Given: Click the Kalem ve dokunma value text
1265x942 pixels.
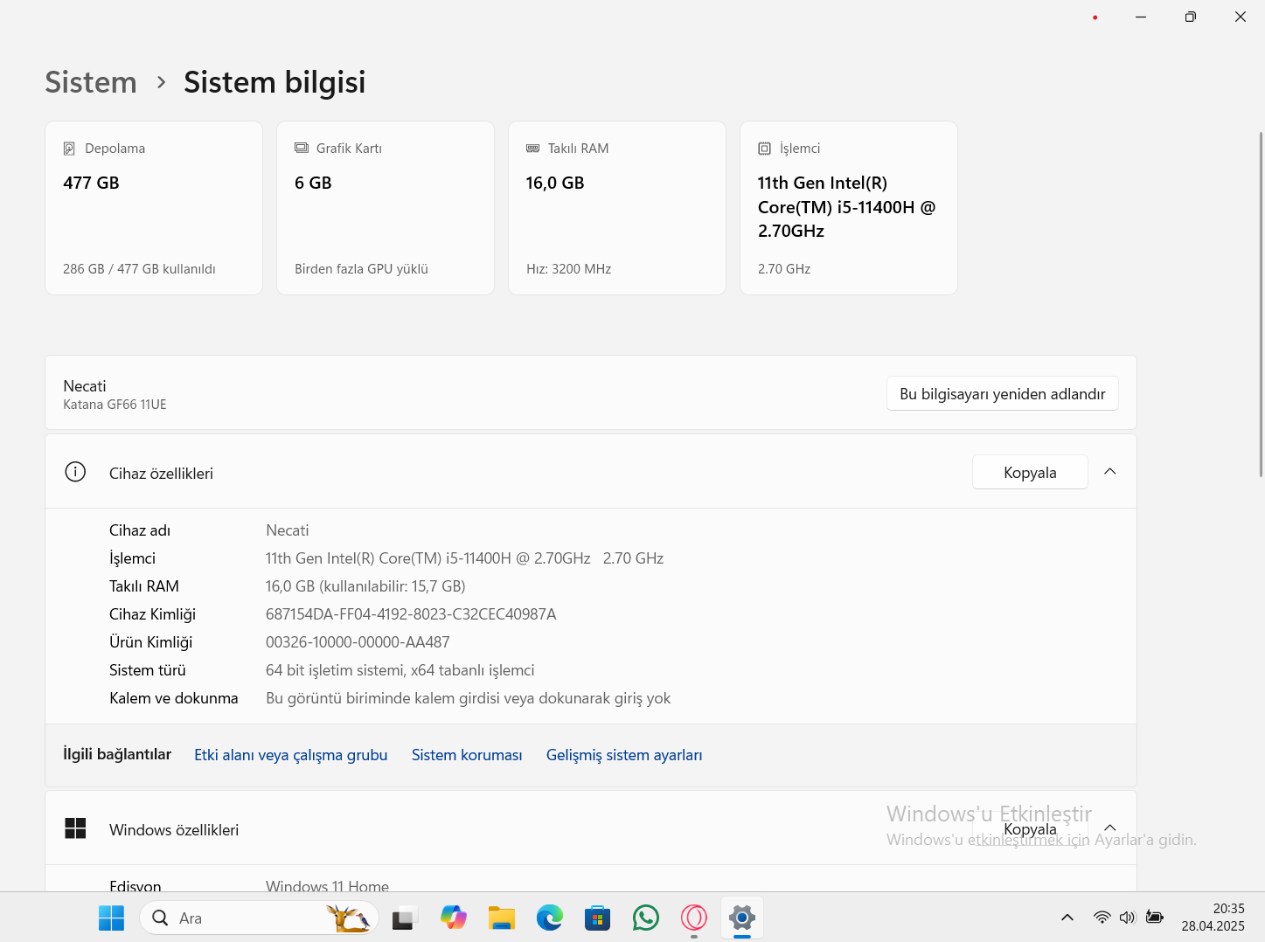Looking at the screenshot, I should [469, 698].
